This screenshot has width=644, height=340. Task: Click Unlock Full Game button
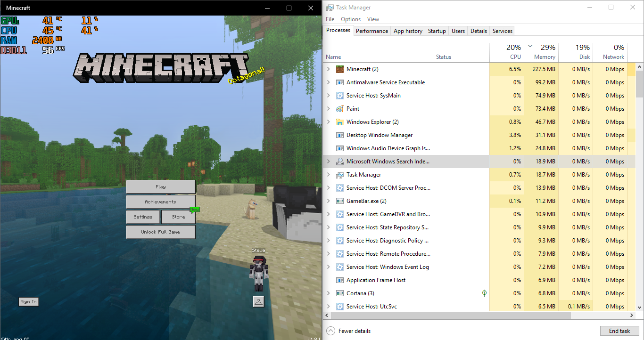click(161, 232)
